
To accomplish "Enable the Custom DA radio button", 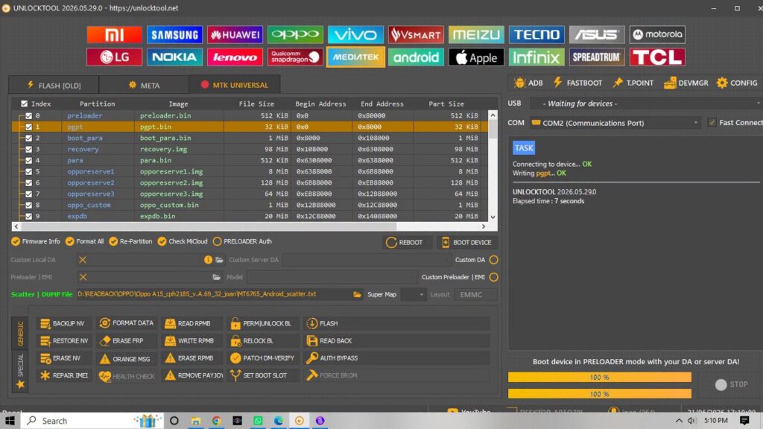I will [493, 260].
